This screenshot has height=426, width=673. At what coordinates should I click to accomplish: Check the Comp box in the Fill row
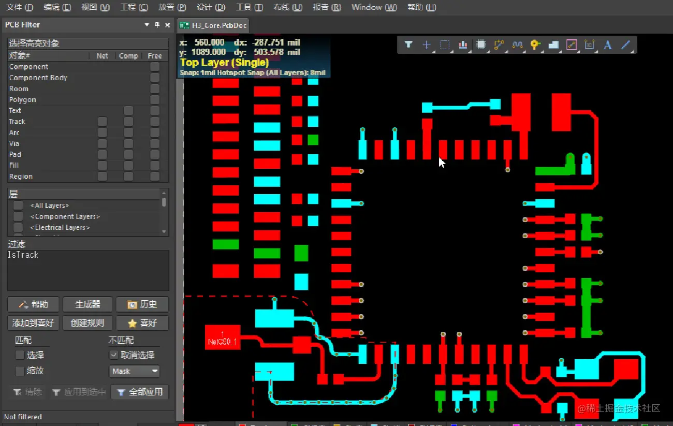point(128,166)
